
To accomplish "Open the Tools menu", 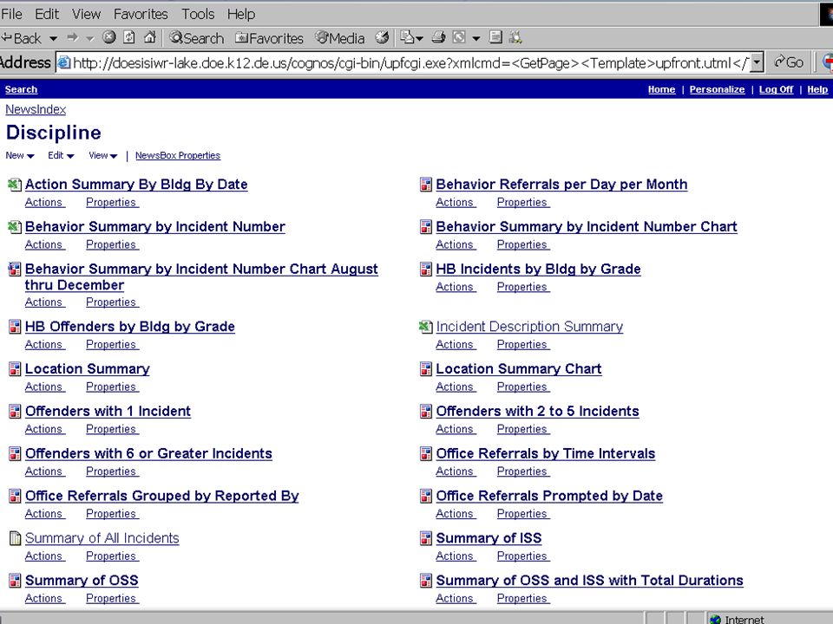I will (198, 15).
